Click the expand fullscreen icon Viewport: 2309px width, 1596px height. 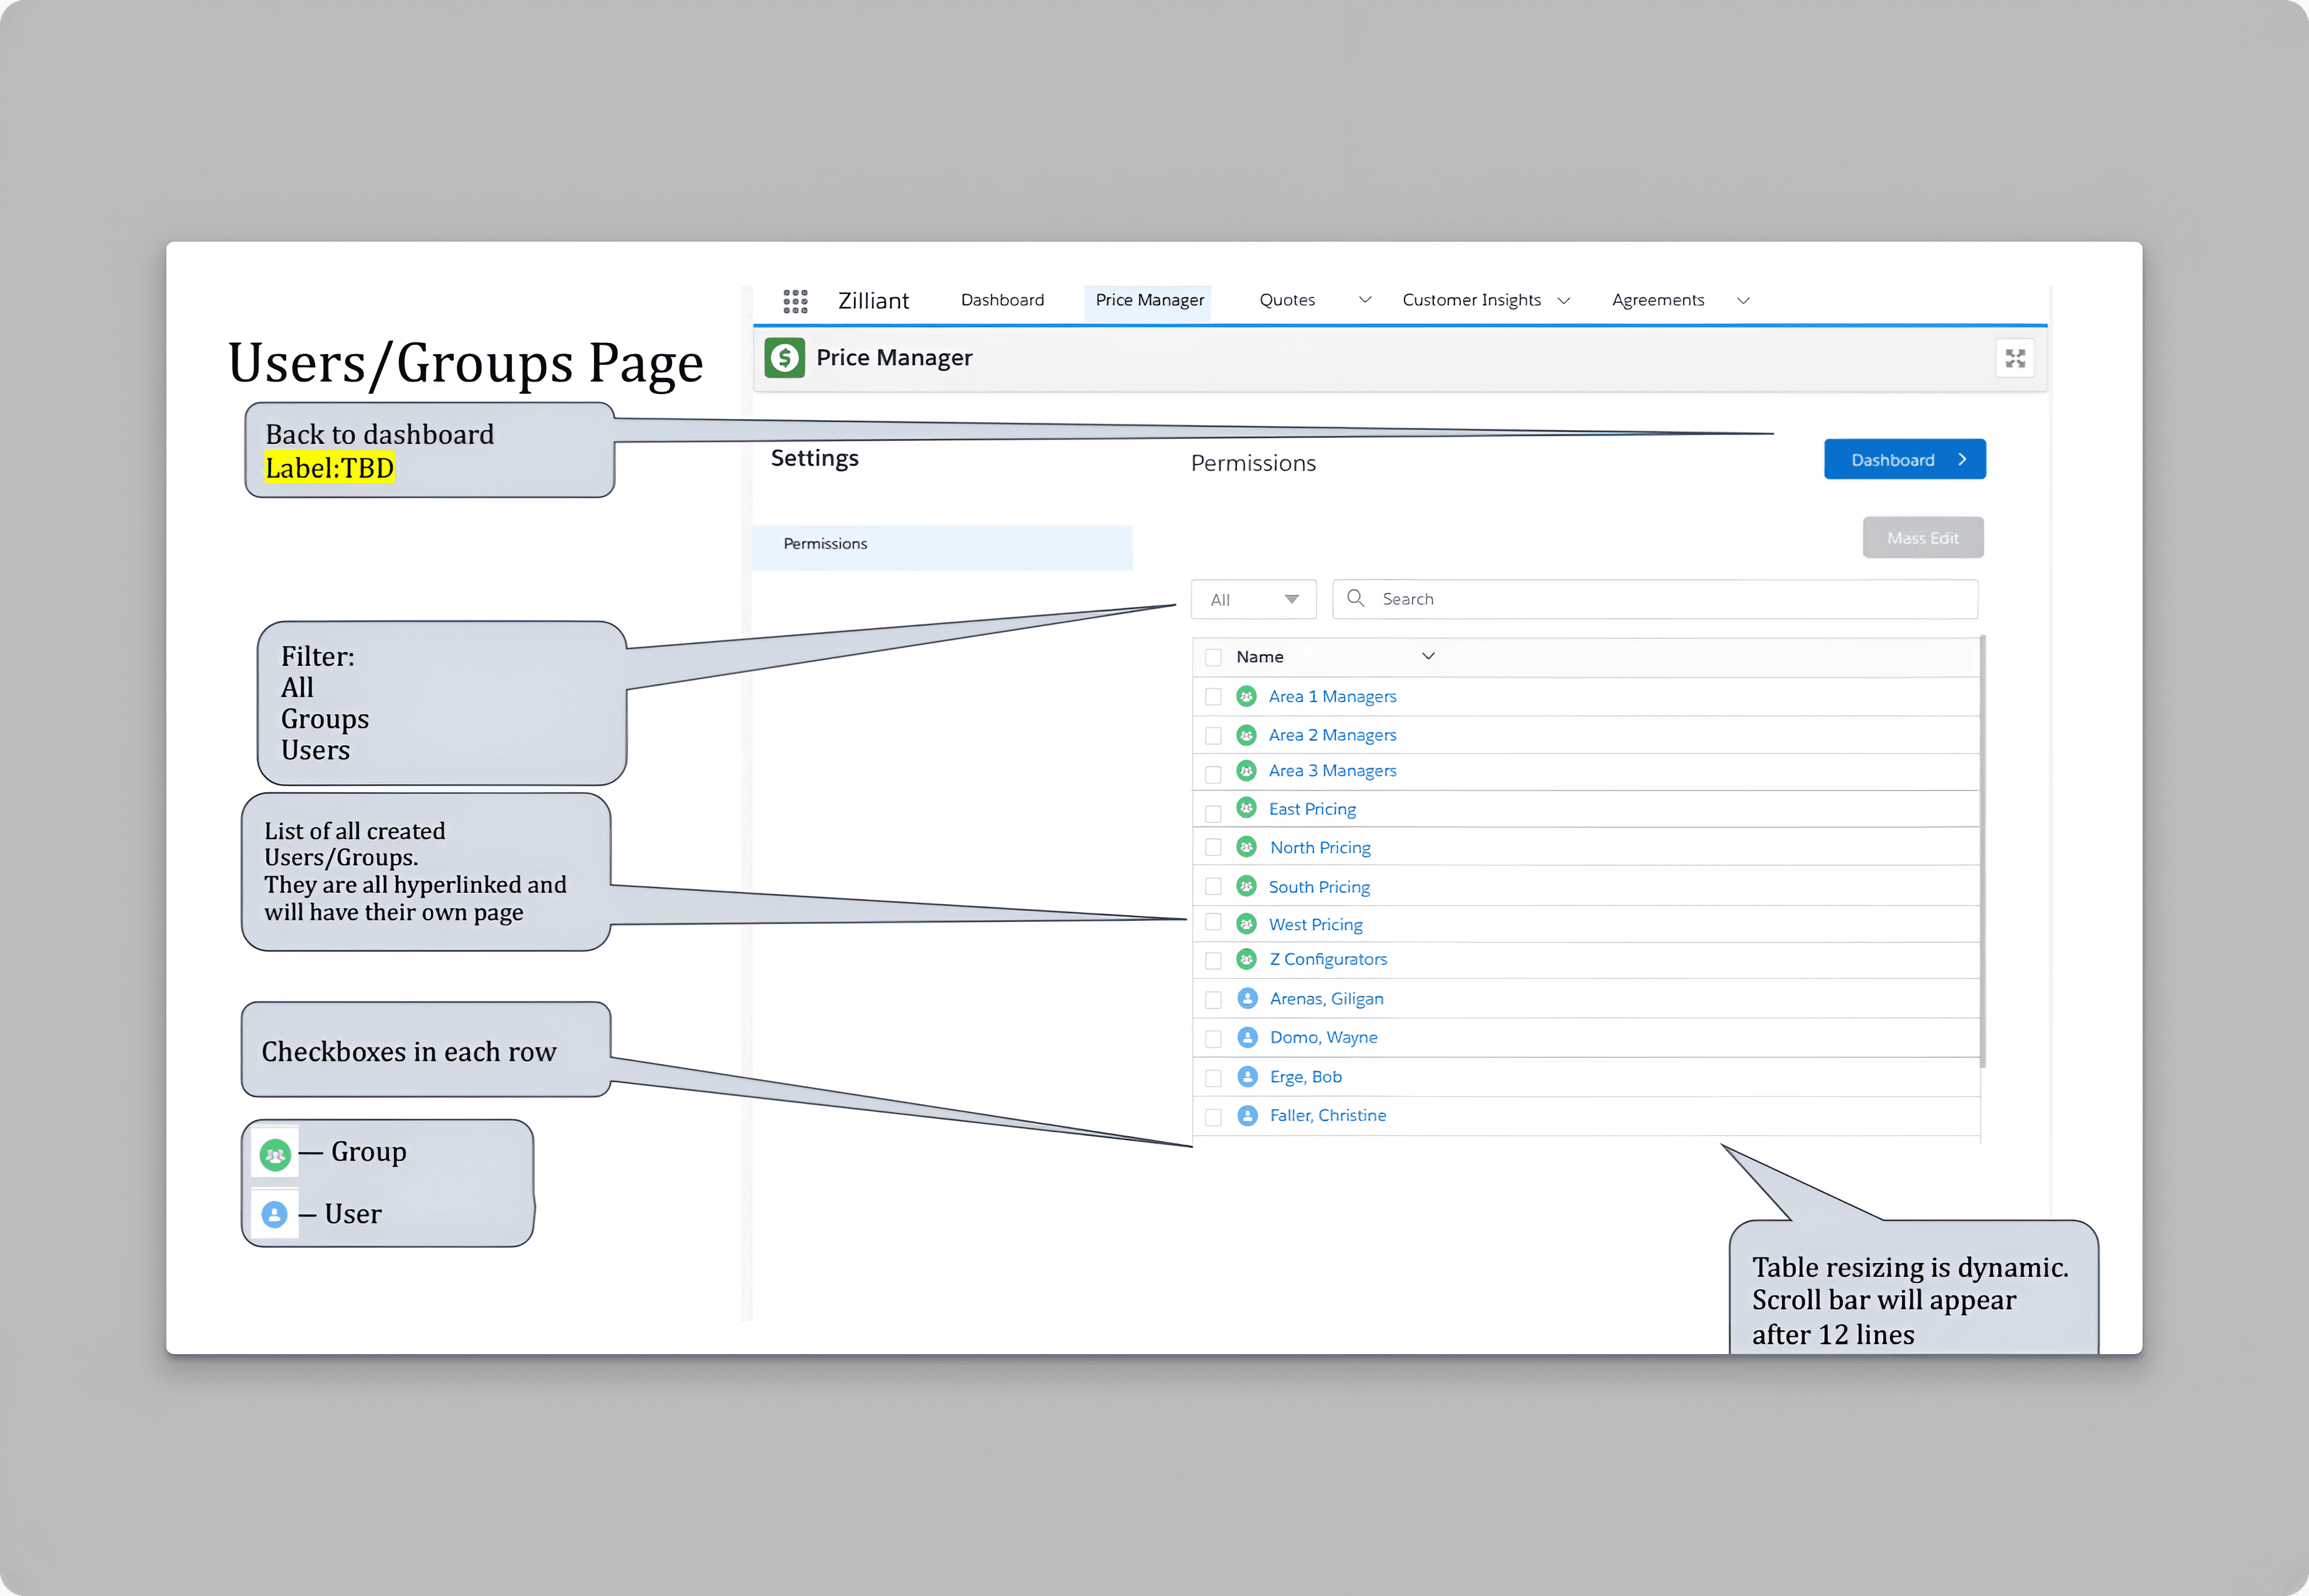pos(2015,358)
